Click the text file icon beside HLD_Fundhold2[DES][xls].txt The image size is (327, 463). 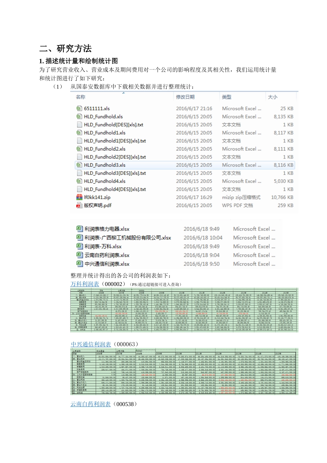79,157
